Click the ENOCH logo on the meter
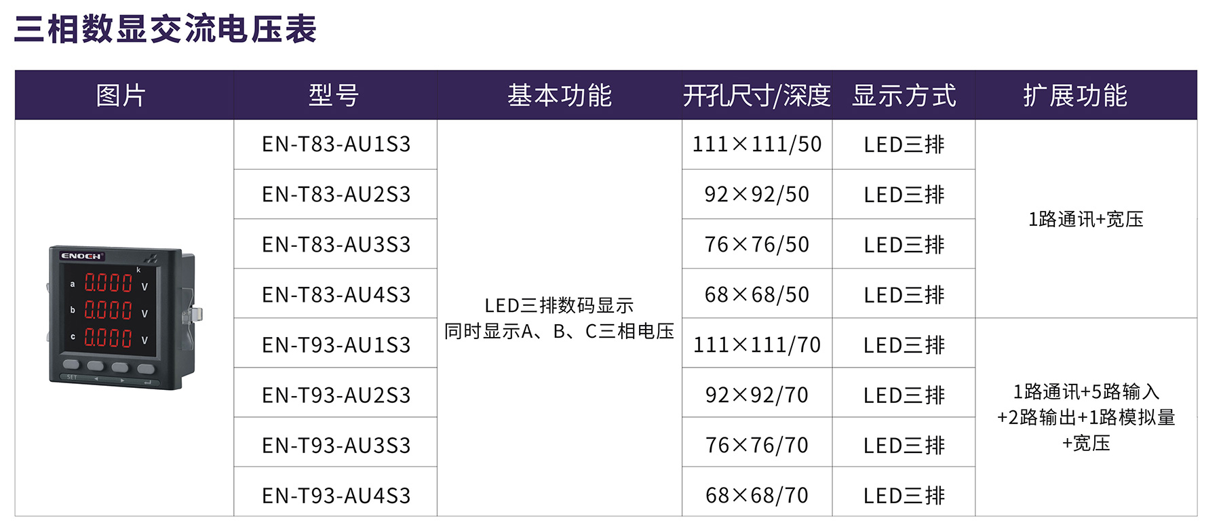 81,256
